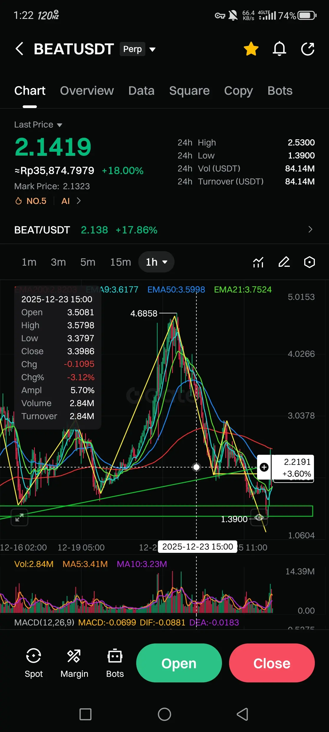This screenshot has width=329, height=732.
Task: Tap the 2.2191 price marker box
Action: tap(293, 468)
